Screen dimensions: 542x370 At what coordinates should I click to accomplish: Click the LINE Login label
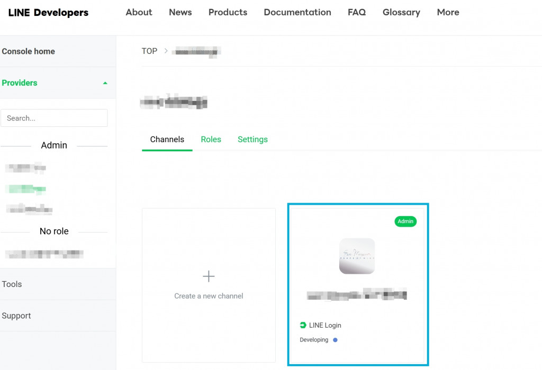pyautogui.click(x=325, y=325)
